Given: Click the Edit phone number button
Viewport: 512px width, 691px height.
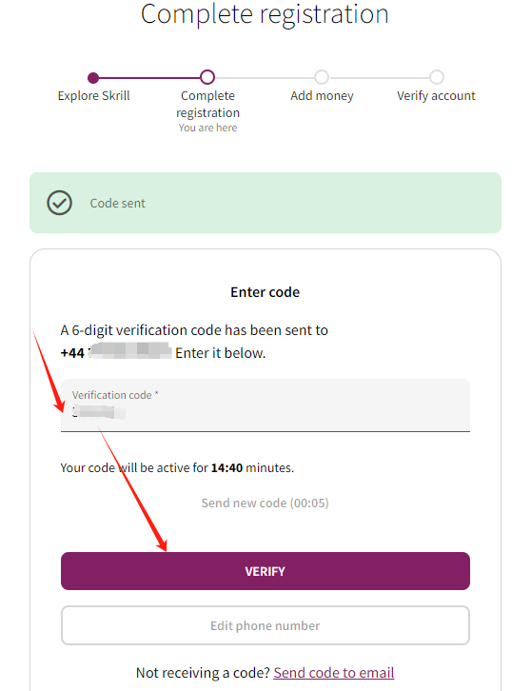Looking at the screenshot, I should coord(266,625).
